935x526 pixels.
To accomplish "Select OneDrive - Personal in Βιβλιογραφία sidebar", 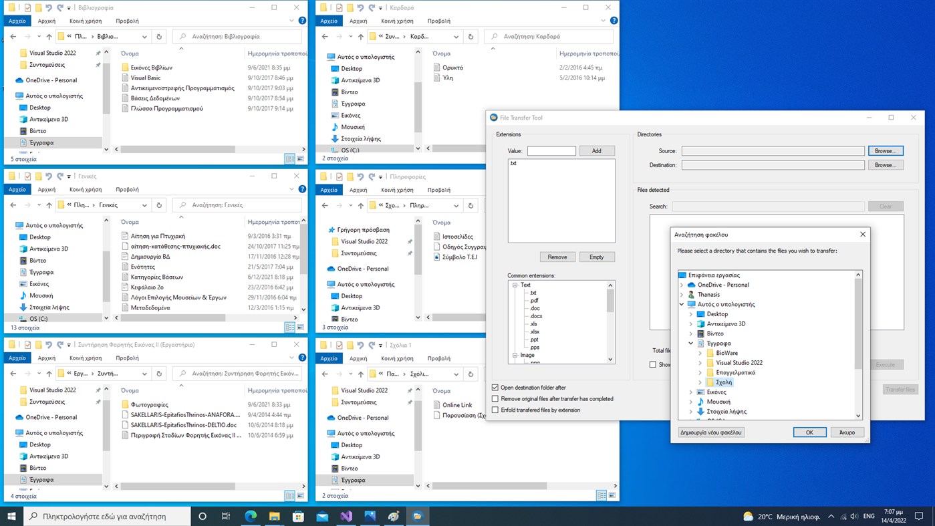I will pyautogui.click(x=51, y=80).
